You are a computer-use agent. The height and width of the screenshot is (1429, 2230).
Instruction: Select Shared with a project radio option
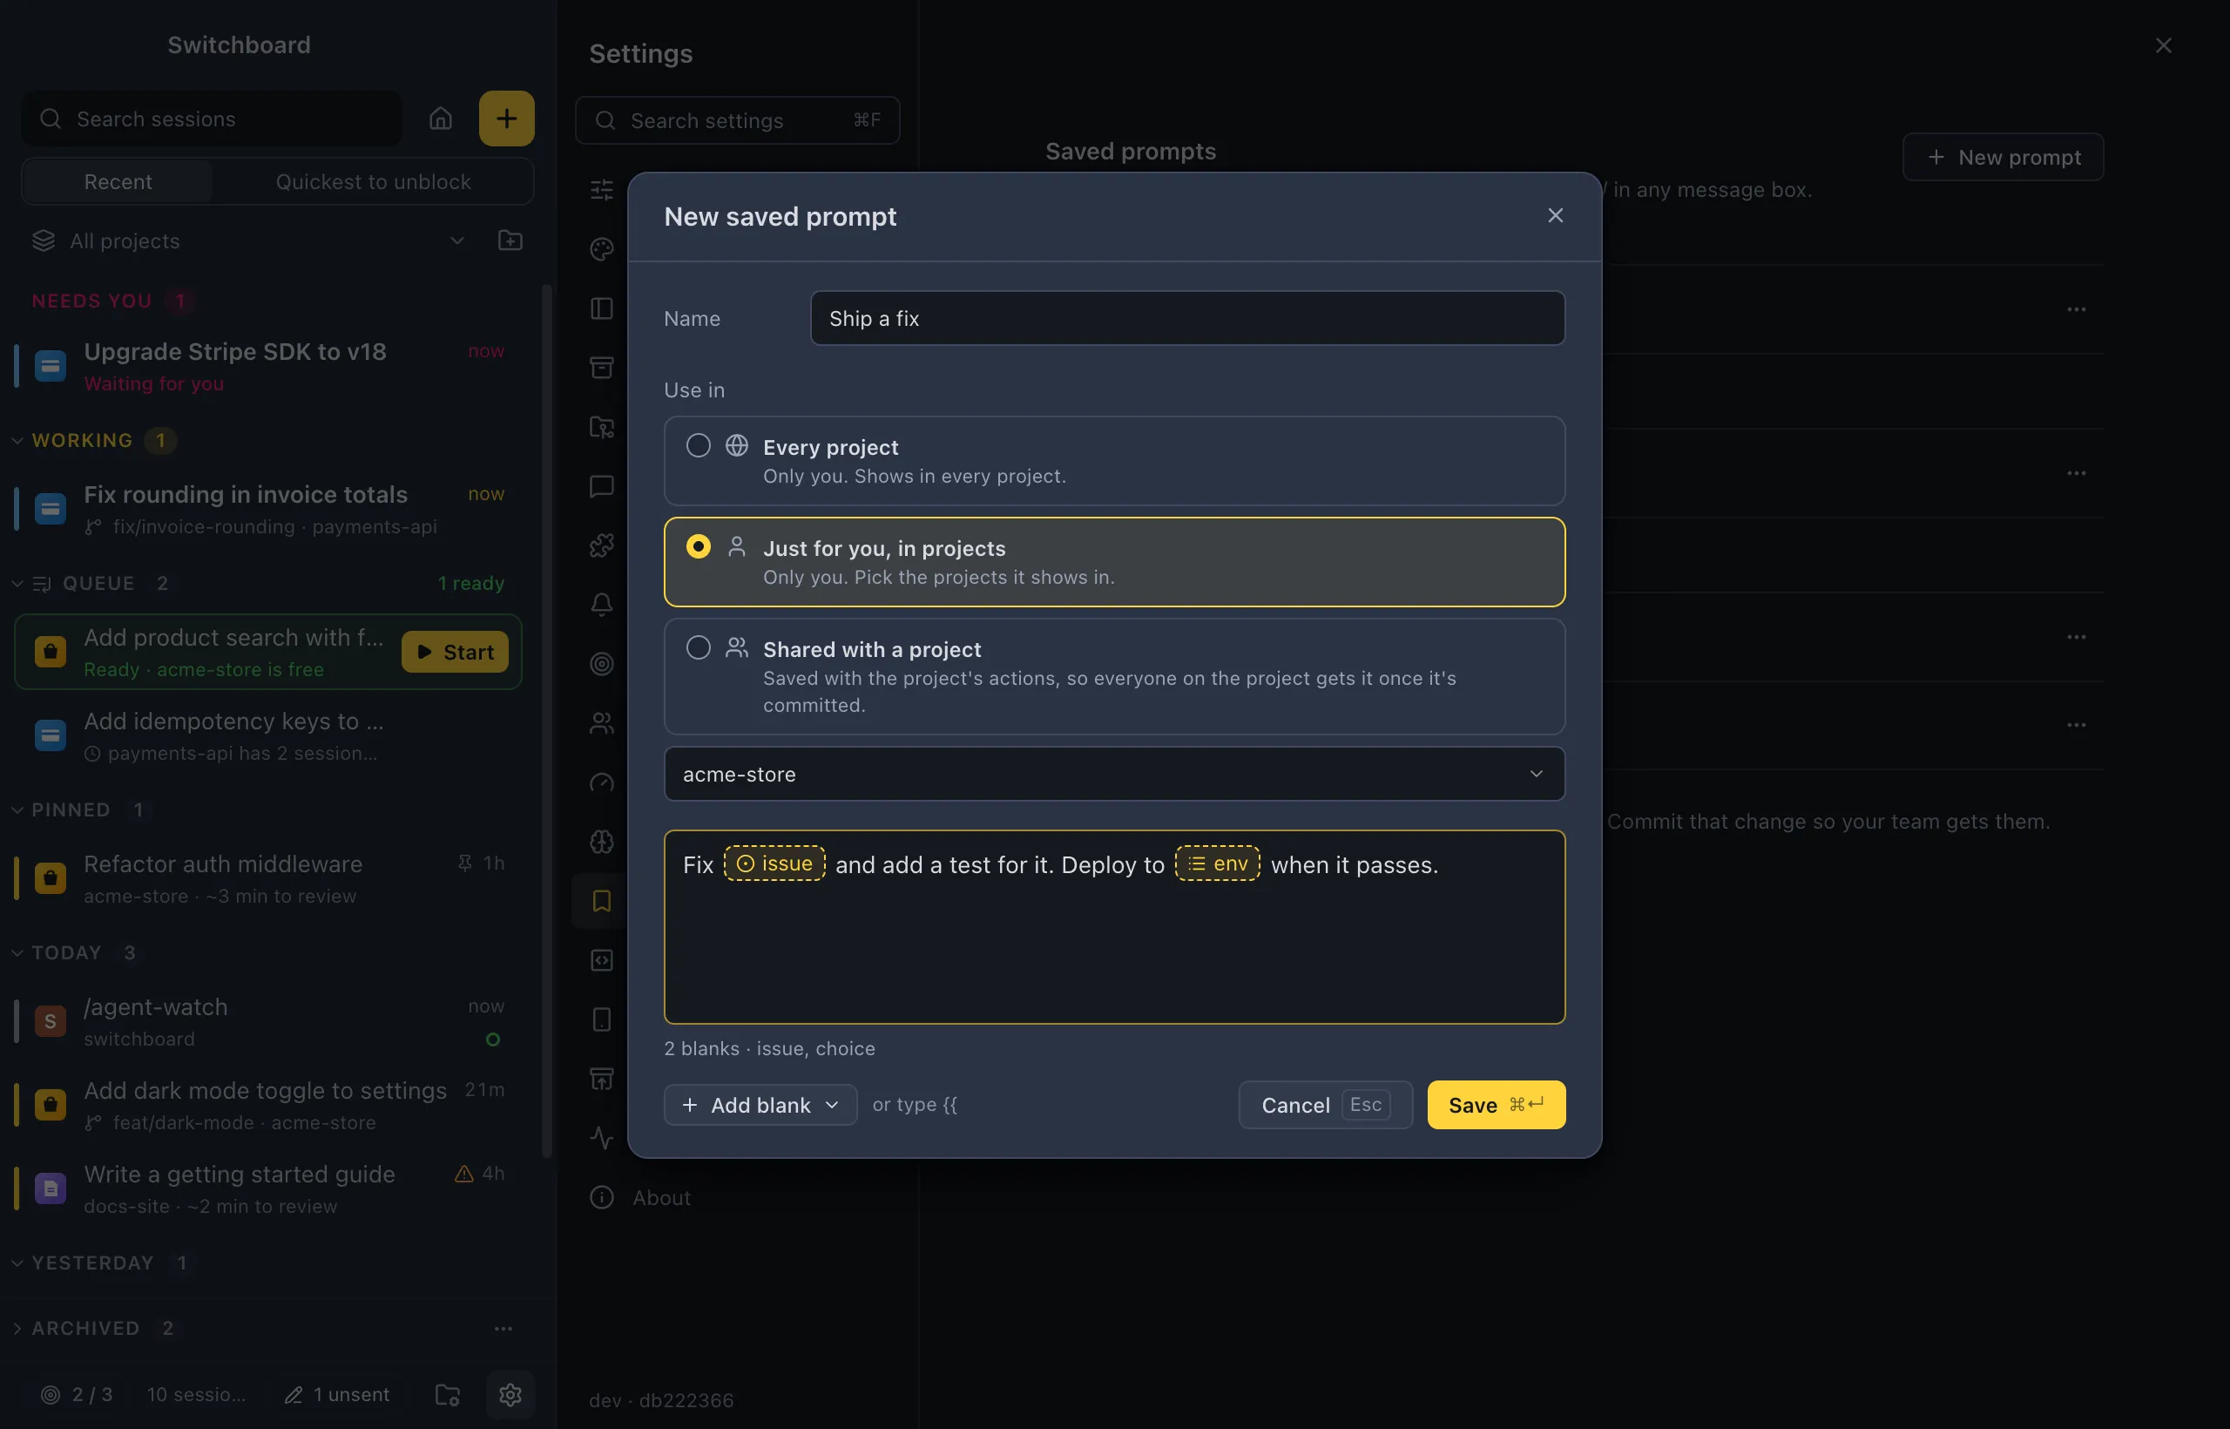(x=1114, y=676)
